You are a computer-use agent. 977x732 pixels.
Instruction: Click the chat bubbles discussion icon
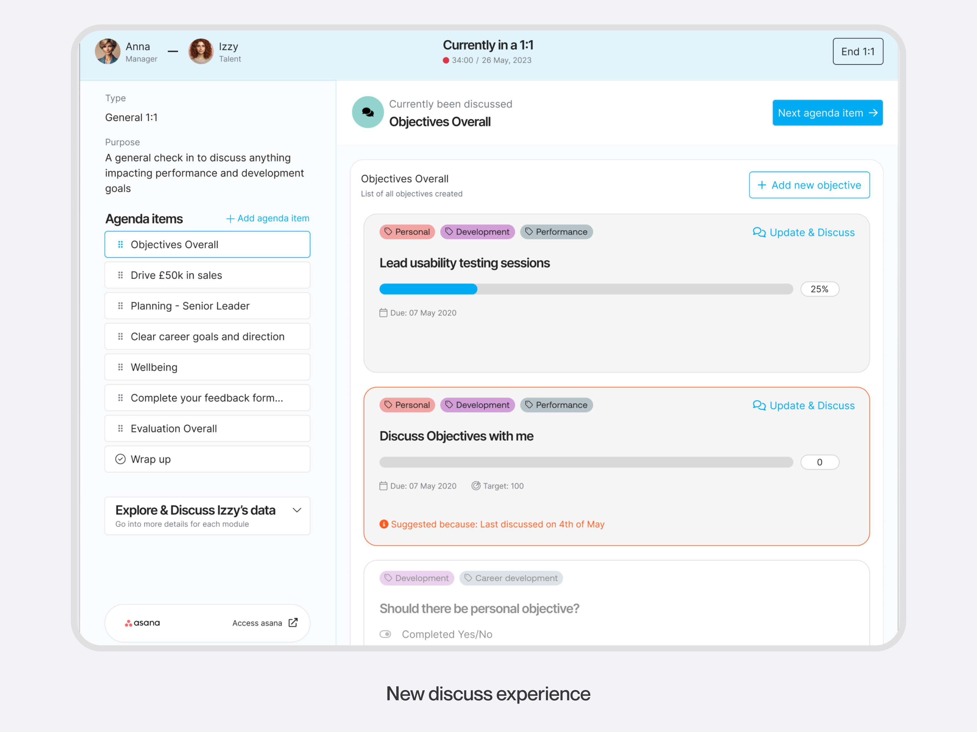coord(368,112)
